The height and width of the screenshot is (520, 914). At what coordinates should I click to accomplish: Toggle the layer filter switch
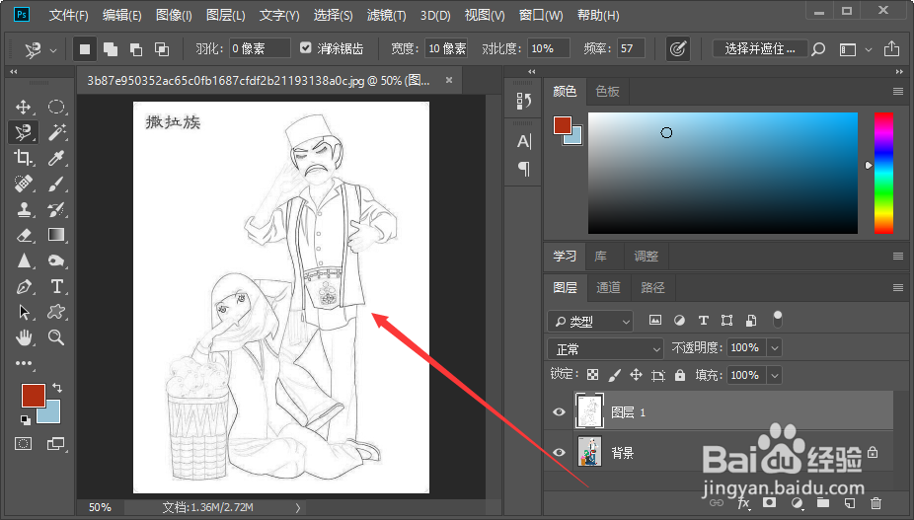[x=777, y=320]
